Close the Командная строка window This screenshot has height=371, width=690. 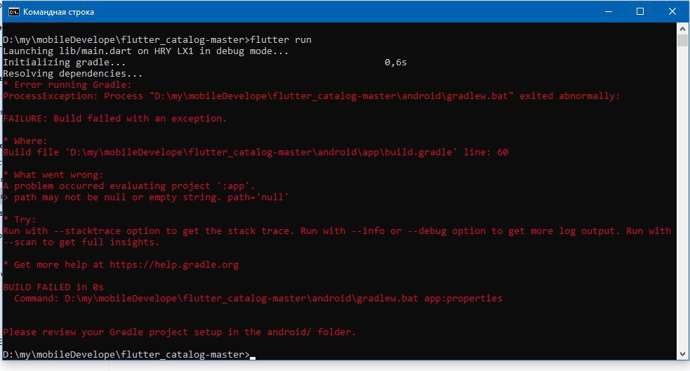(x=672, y=11)
